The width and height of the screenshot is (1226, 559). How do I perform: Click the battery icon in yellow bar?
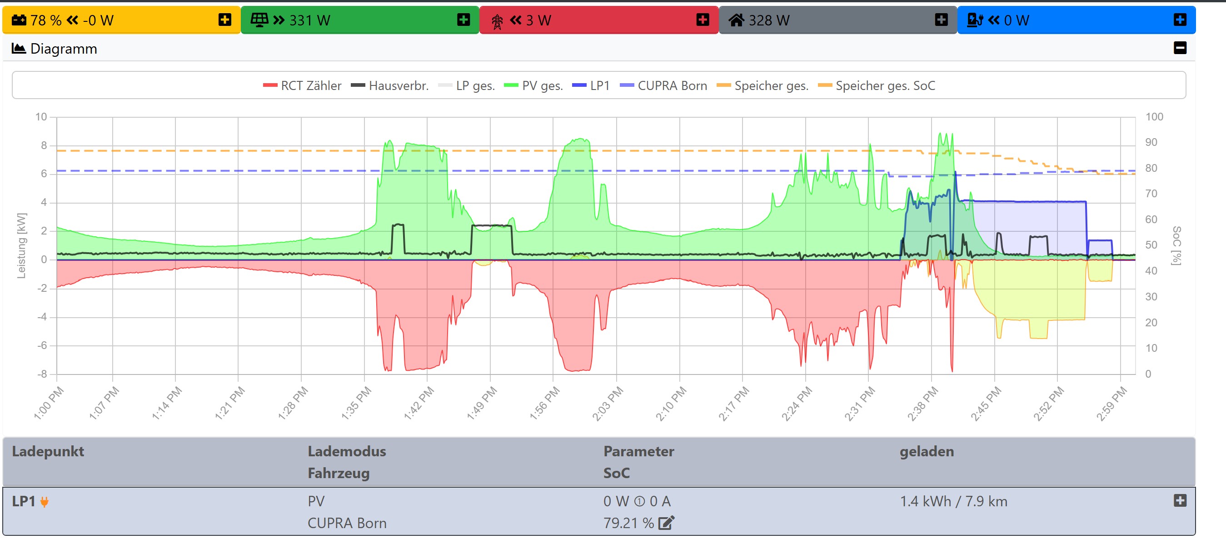[19, 20]
